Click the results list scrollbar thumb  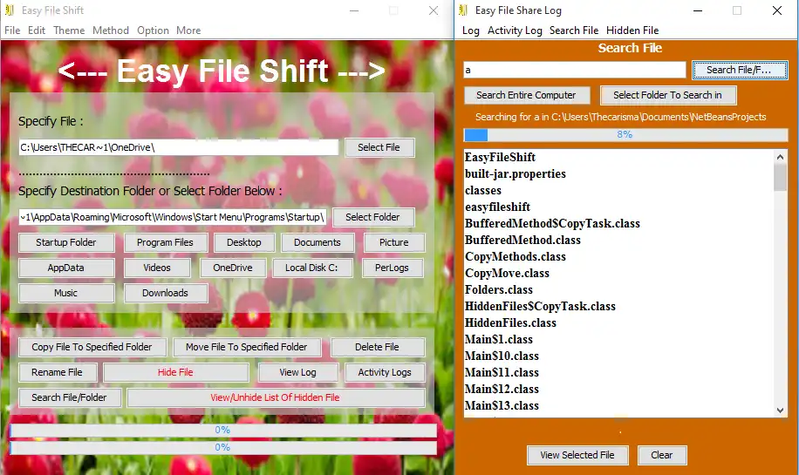[x=780, y=177]
